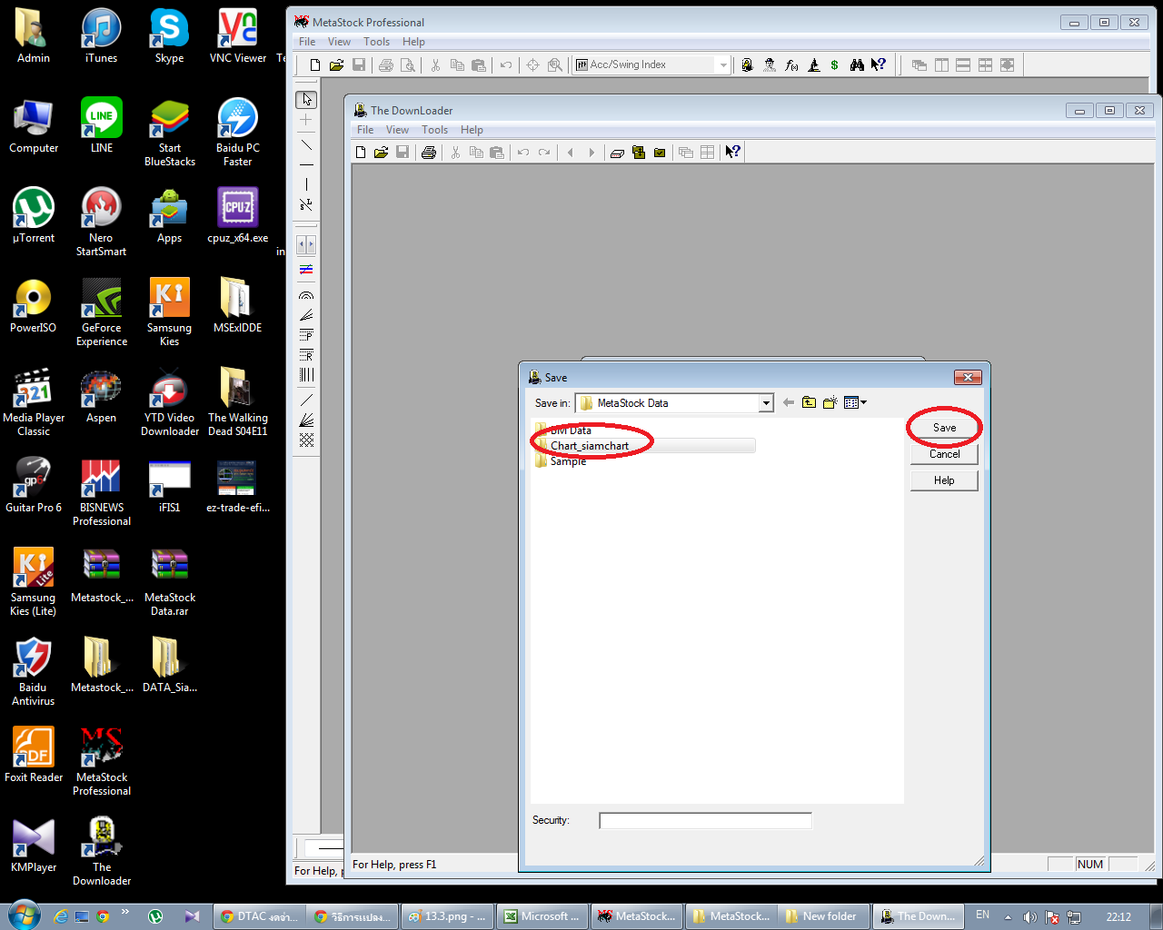Click the Open folder icon in MetaStock toolbar
The width and height of the screenshot is (1163, 930).
336,65
